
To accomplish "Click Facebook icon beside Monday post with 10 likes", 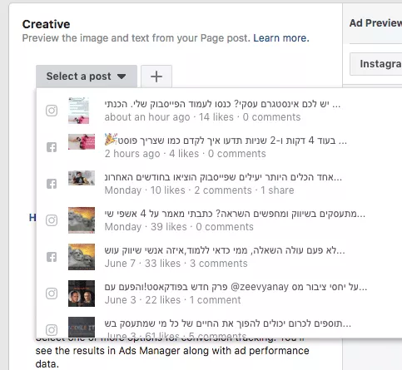I will tap(52, 184).
